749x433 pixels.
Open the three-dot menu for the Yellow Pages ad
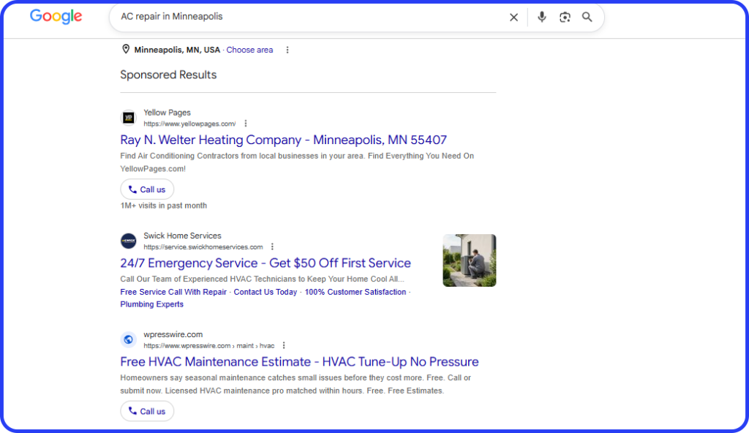(x=246, y=124)
